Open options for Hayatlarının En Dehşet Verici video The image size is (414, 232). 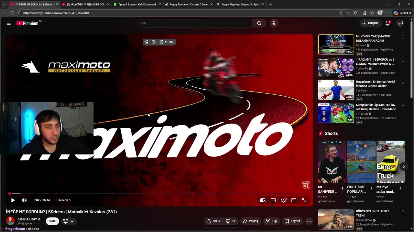(403, 82)
